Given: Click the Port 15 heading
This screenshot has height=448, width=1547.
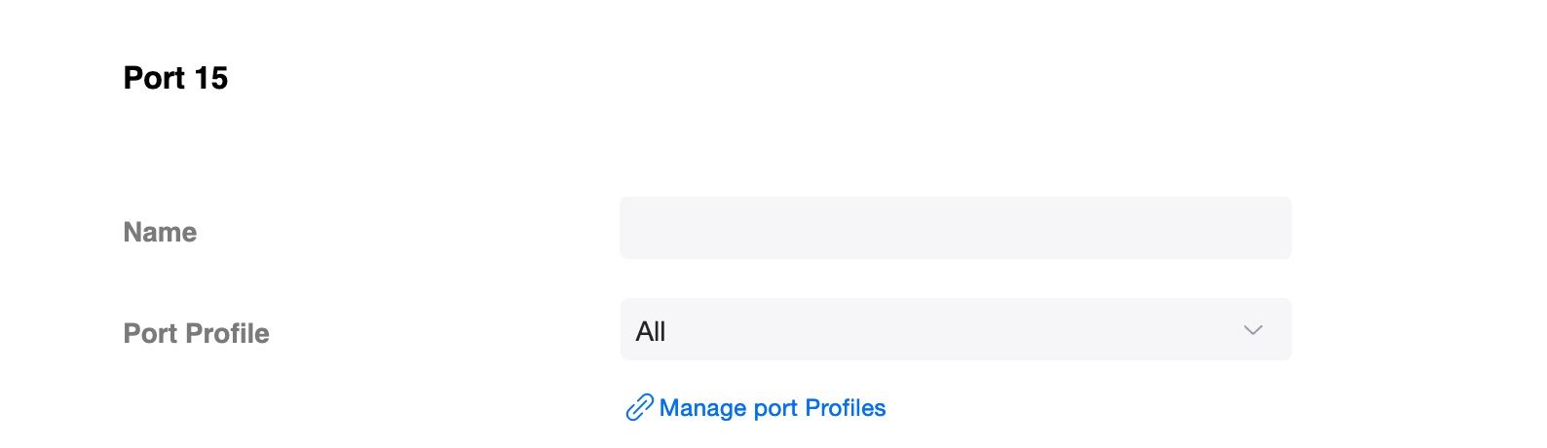Looking at the screenshot, I should (175, 78).
